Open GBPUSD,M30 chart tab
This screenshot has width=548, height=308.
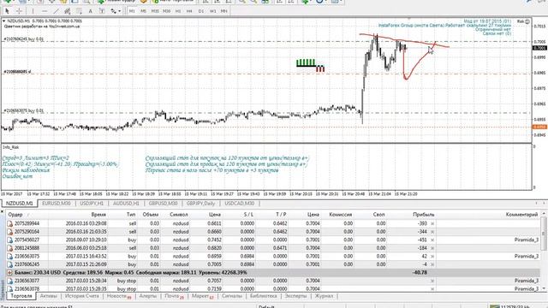point(163,204)
